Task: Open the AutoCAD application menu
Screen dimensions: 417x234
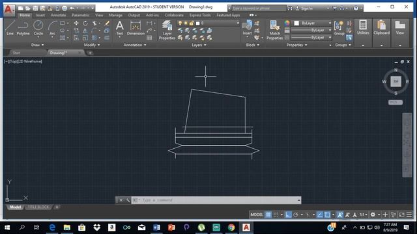Action: pyautogui.click(x=8, y=10)
